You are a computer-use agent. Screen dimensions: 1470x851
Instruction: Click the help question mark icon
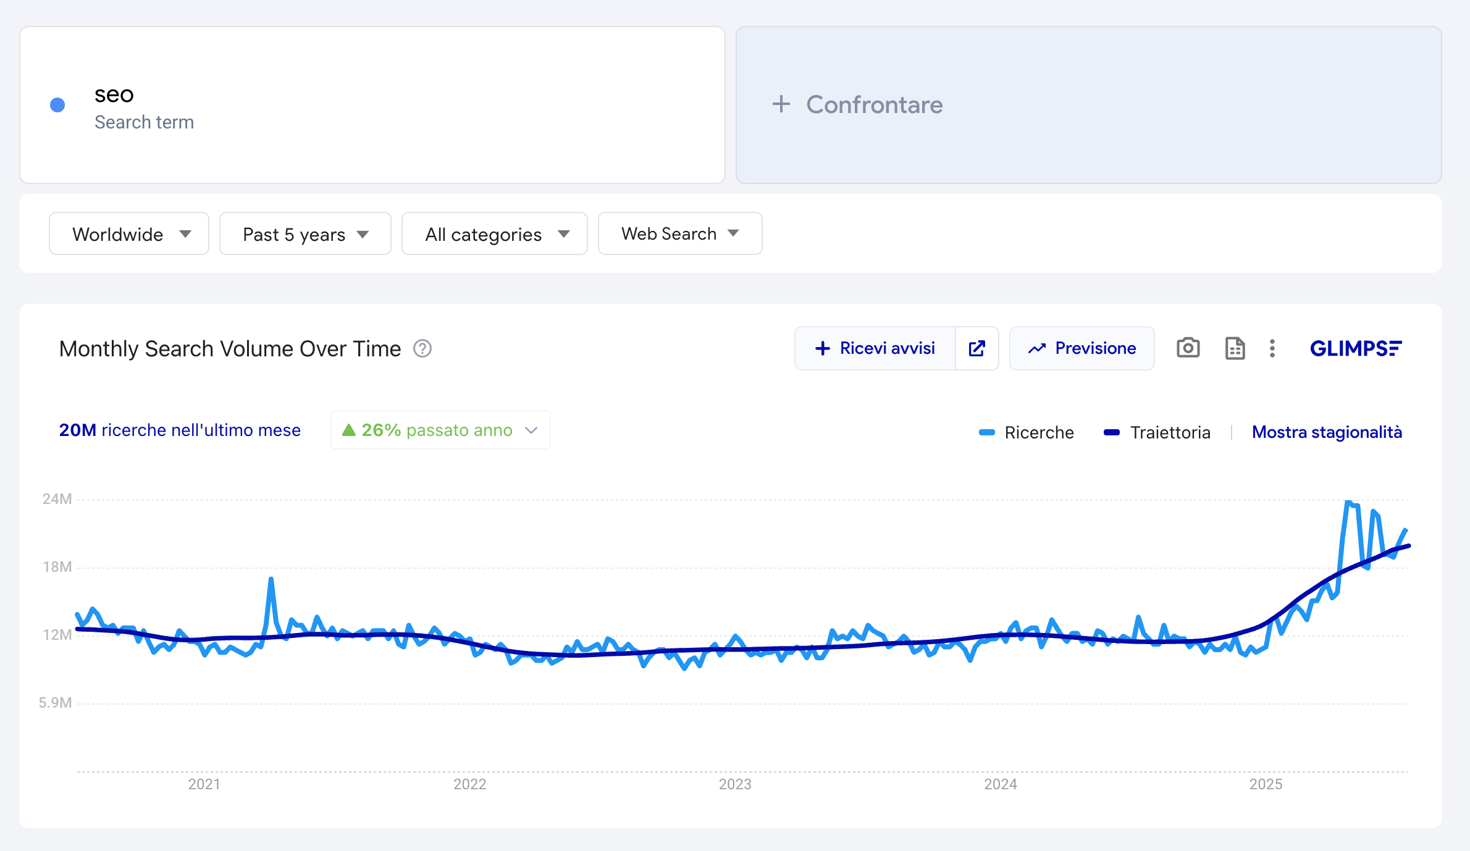[x=422, y=349]
